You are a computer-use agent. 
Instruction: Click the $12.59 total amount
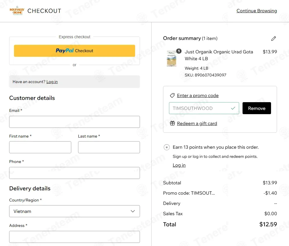268,224
